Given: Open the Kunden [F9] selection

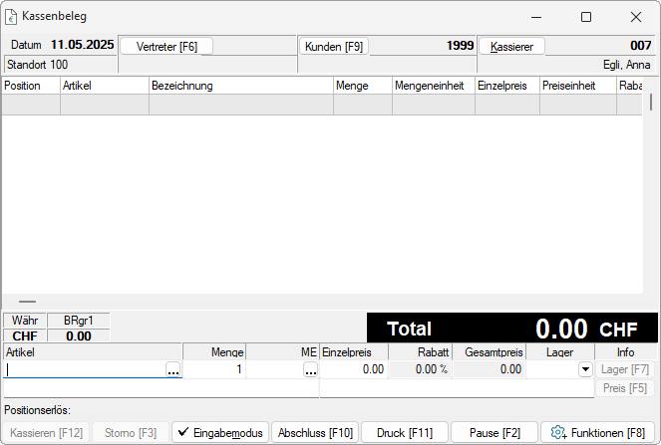Looking at the screenshot, I should coord(334,46).
